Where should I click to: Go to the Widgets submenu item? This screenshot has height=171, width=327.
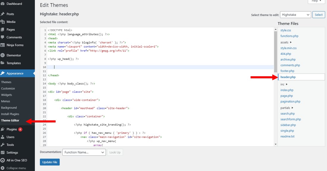[7, 95]
